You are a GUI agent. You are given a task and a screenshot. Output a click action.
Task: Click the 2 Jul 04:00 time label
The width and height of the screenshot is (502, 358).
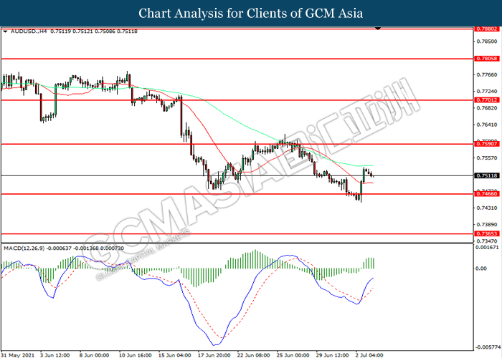369,355
